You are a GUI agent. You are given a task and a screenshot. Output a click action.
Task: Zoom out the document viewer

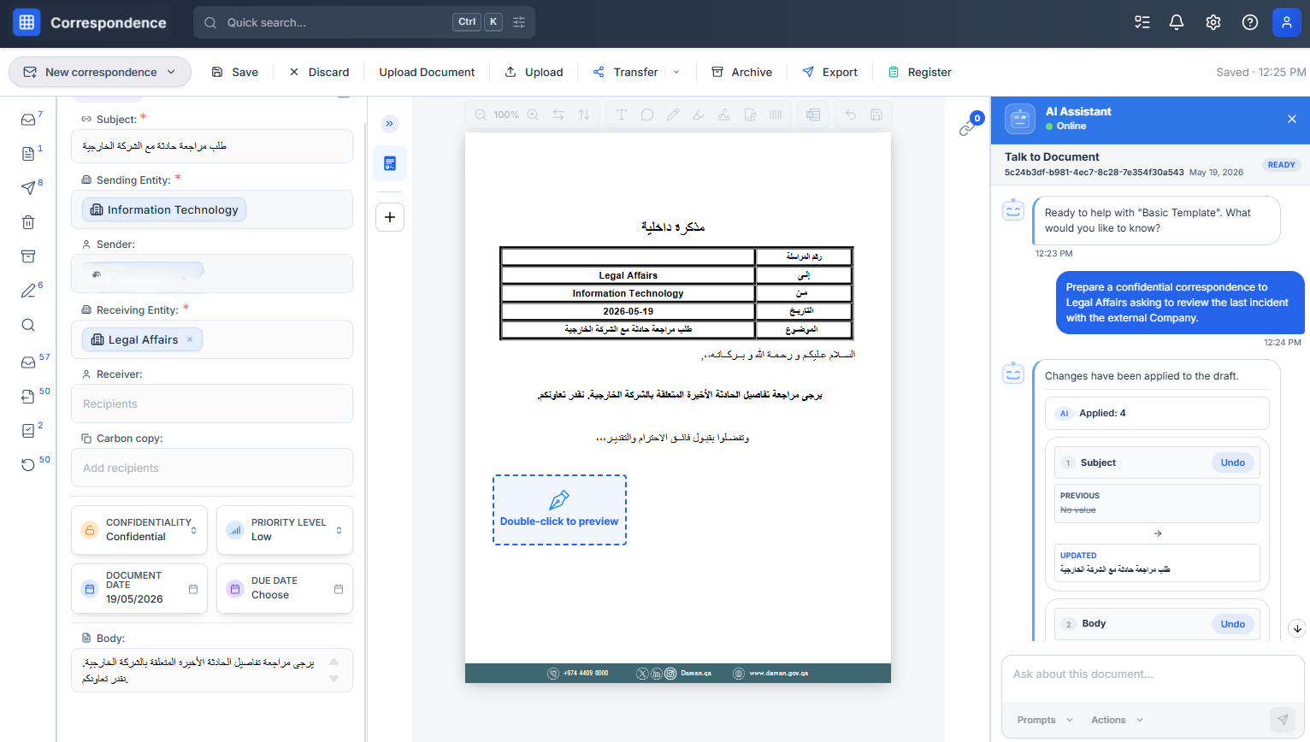point(481,115)
